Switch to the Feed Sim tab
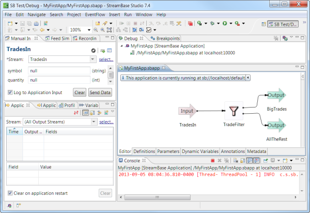Viewport: 310px width, 213px height. tap(57, 38)
